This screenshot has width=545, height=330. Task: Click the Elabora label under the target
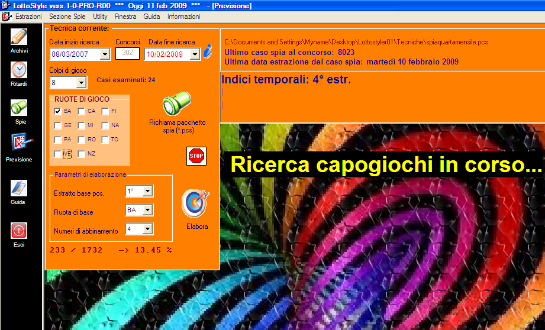197,227
